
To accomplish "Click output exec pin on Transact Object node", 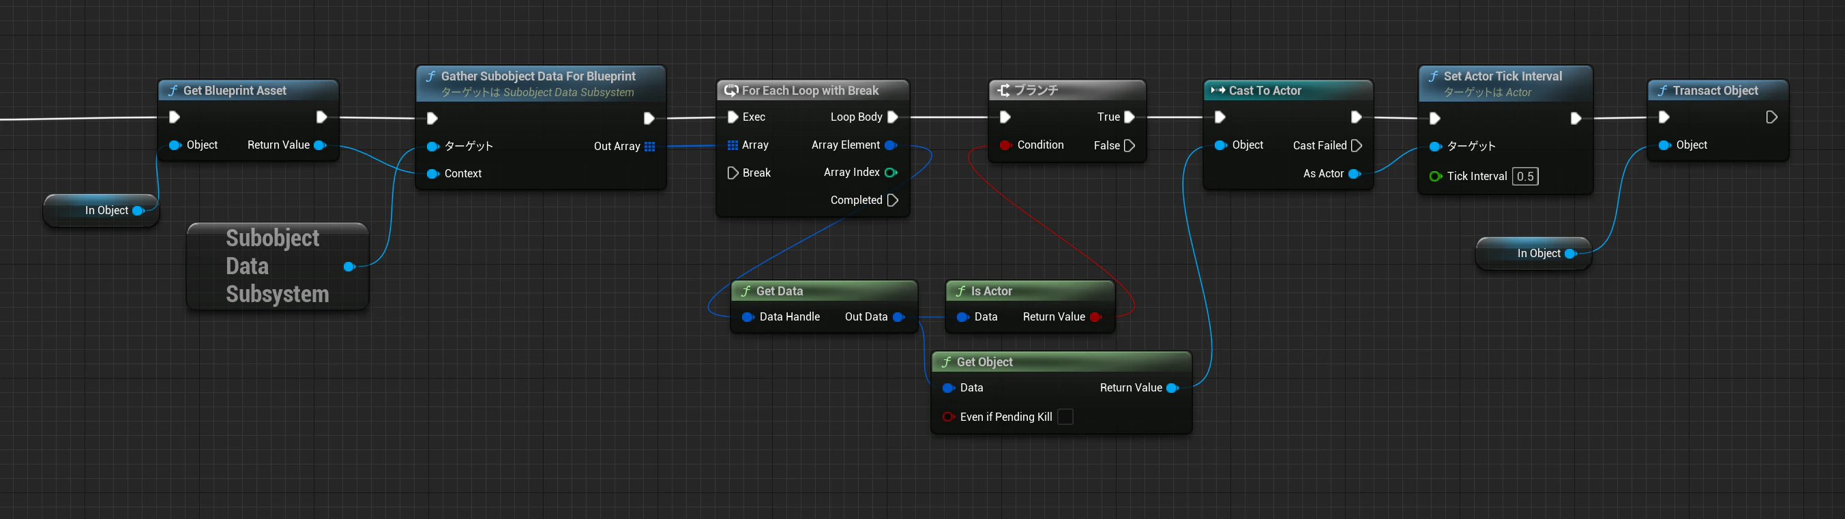I will coord(1771,117).
